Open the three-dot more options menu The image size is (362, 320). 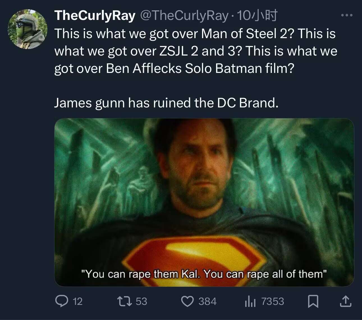point(347,15)
